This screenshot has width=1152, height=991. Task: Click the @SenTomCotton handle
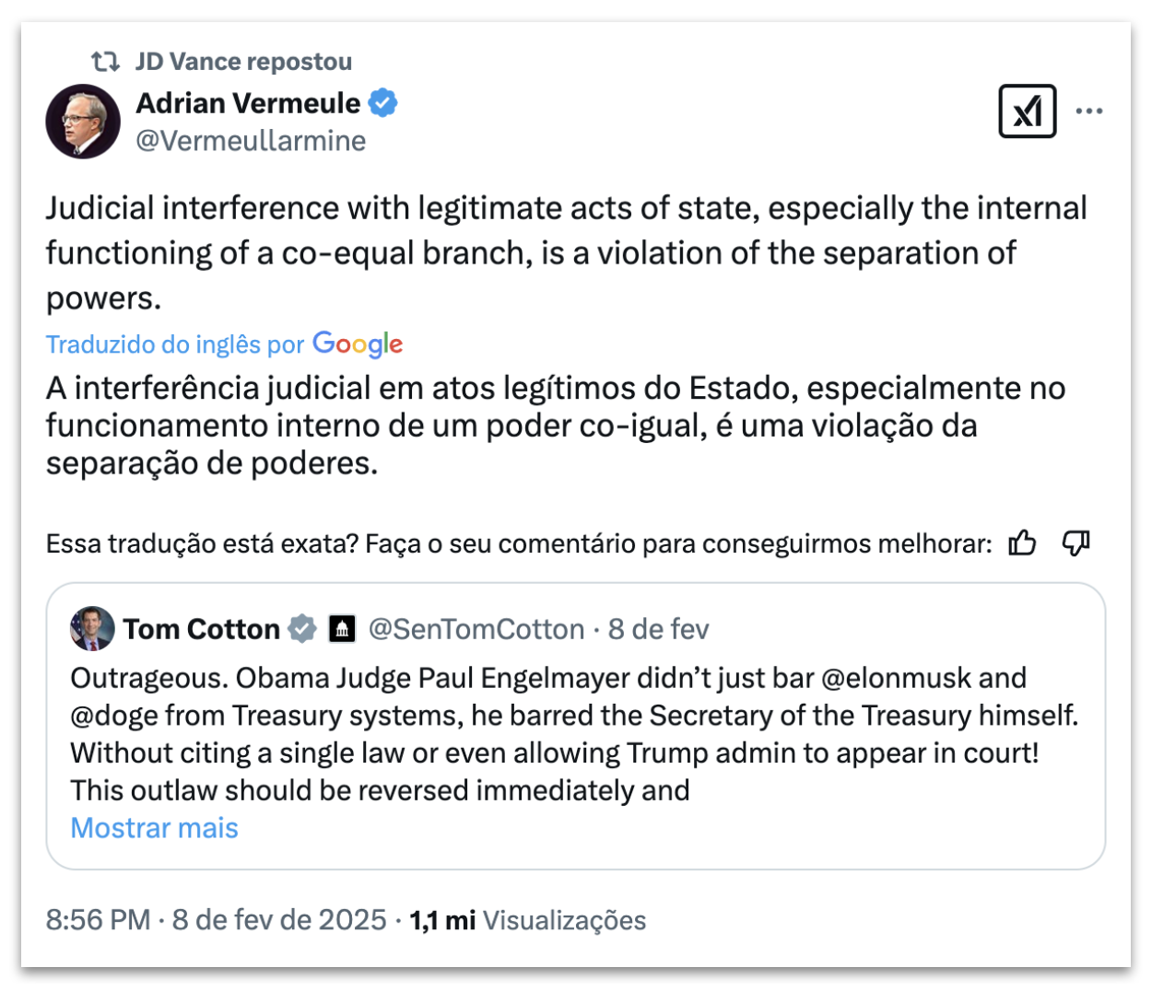tap(476, 629)
